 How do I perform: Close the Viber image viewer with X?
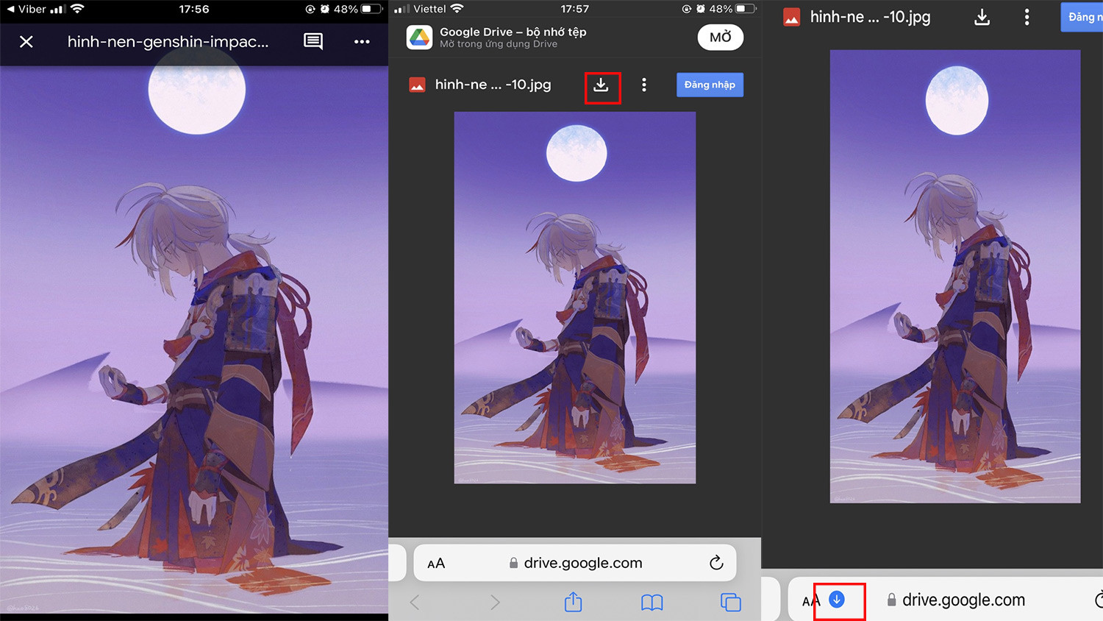click(26, 42)
